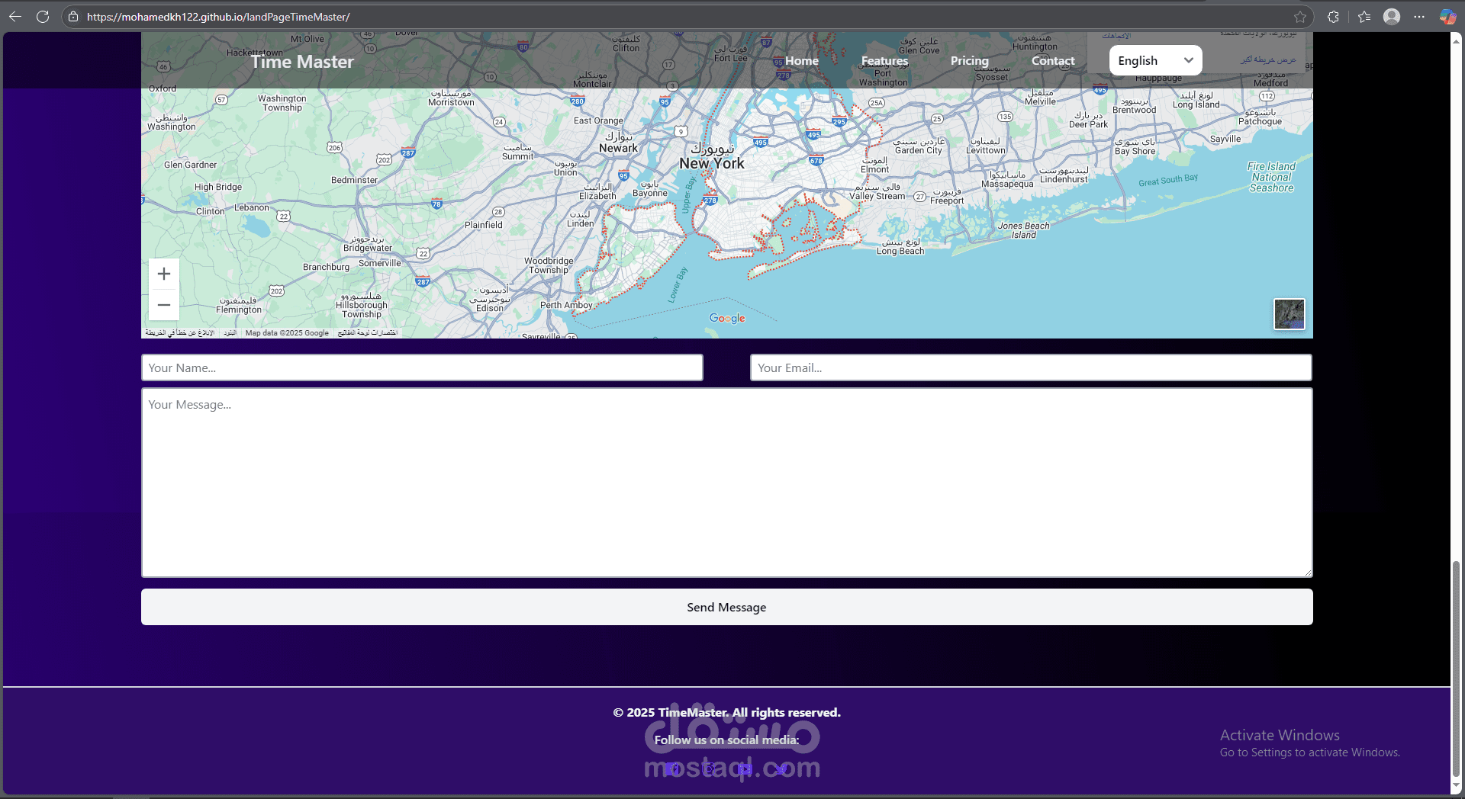This screenshot has height=799, width=1465.
Task: Click the Great South Bay map label
Action: pyautogui.click(x=1168, y=180)
